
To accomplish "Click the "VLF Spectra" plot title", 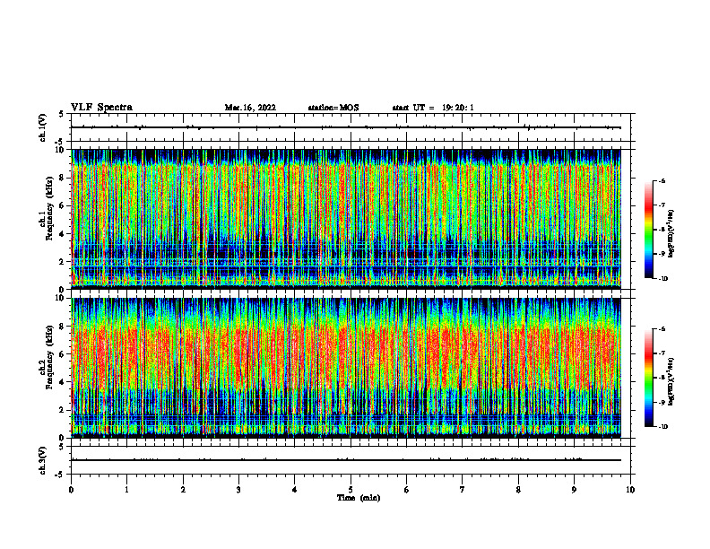I will click(101, 108).
